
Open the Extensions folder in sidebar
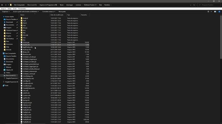(x=9, y=44)
